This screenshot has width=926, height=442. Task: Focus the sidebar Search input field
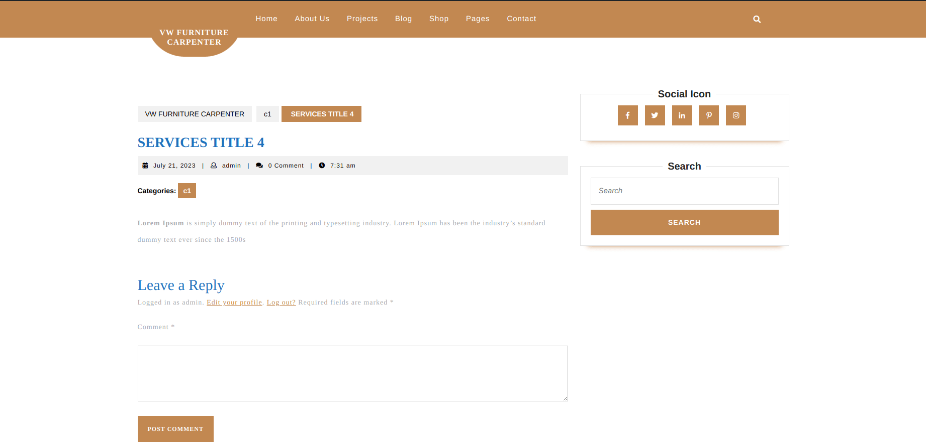[x=684, y=191]
